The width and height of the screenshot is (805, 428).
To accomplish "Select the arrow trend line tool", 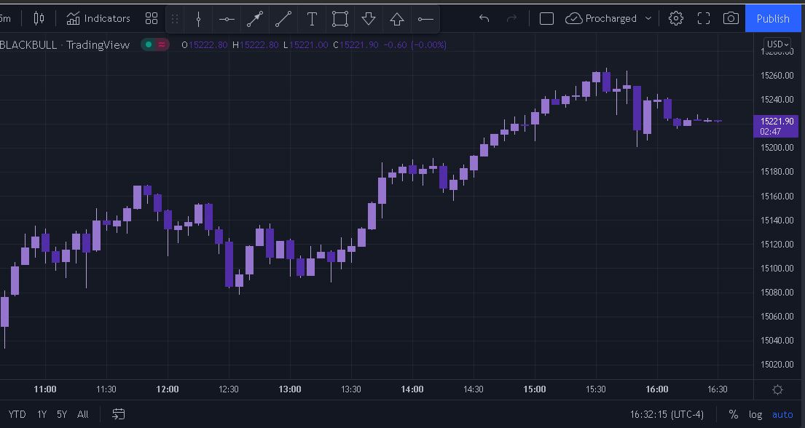I will click(255, 19).
